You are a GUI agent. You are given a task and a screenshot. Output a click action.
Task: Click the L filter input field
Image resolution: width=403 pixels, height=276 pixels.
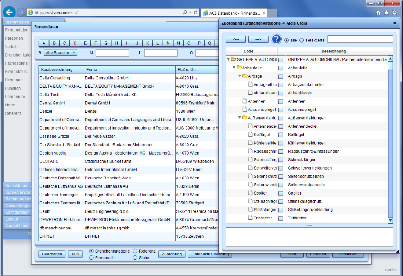161,53
